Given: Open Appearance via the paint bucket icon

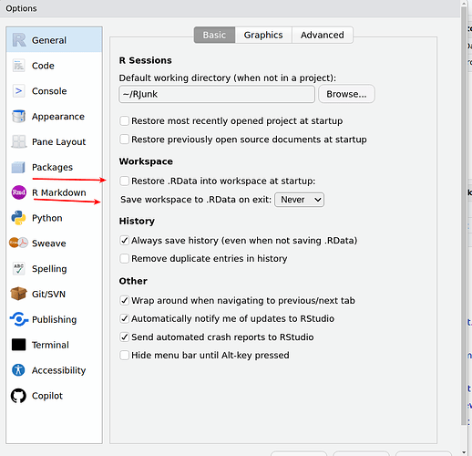Looking at the screenshot, I should coord(18,117).
